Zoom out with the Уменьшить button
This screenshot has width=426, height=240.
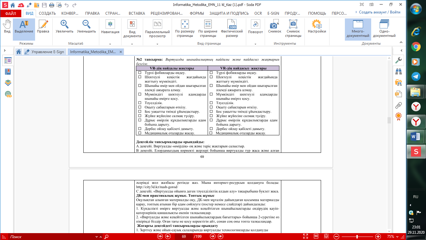pos(86,27)
